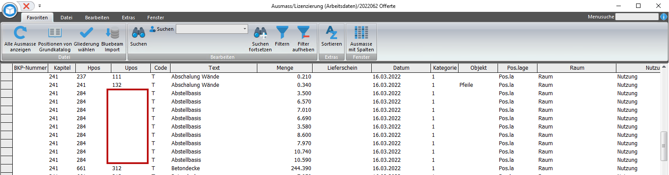Open the Extras ribbon tab
Image resolution: width=669 pixels, height=175 pixels.
coord(128,18)
